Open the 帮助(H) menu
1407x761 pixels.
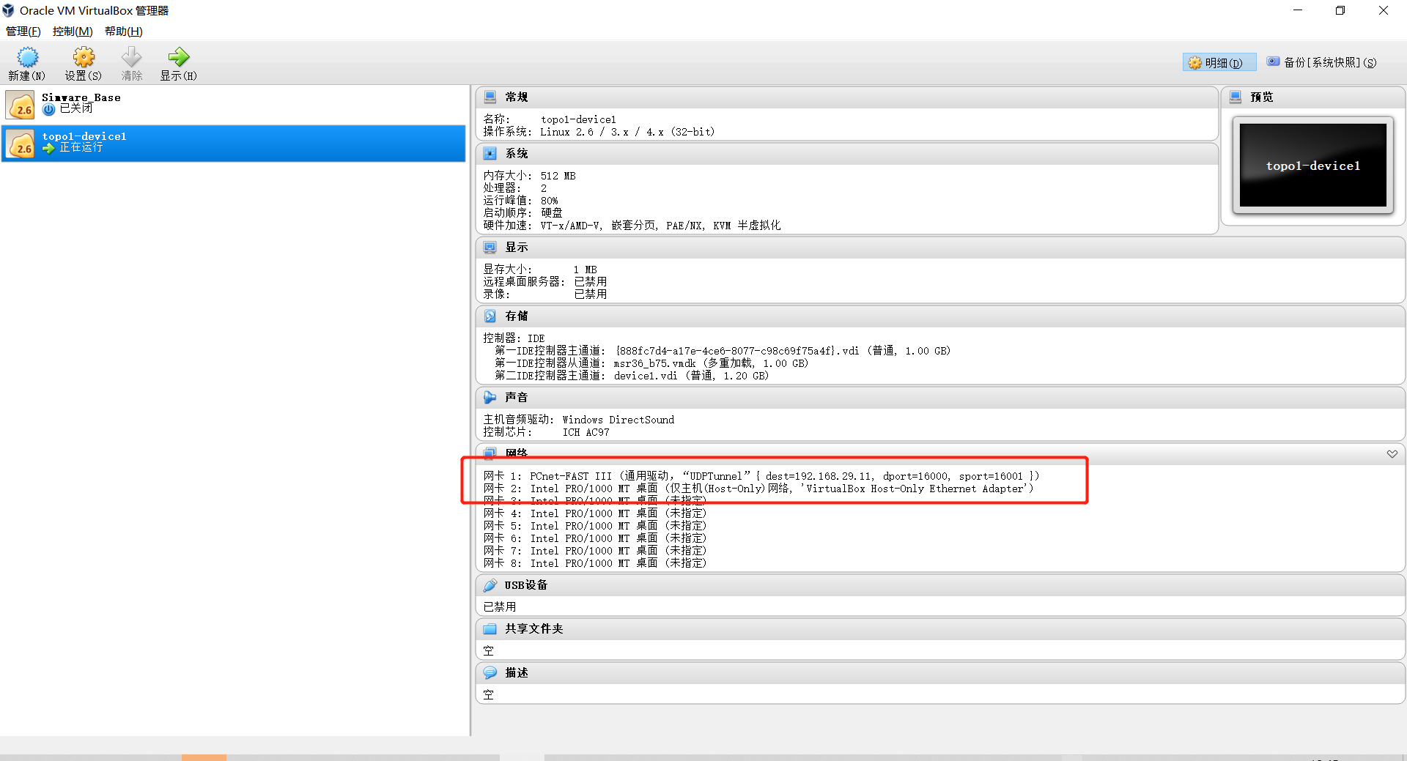pos(124,31)
